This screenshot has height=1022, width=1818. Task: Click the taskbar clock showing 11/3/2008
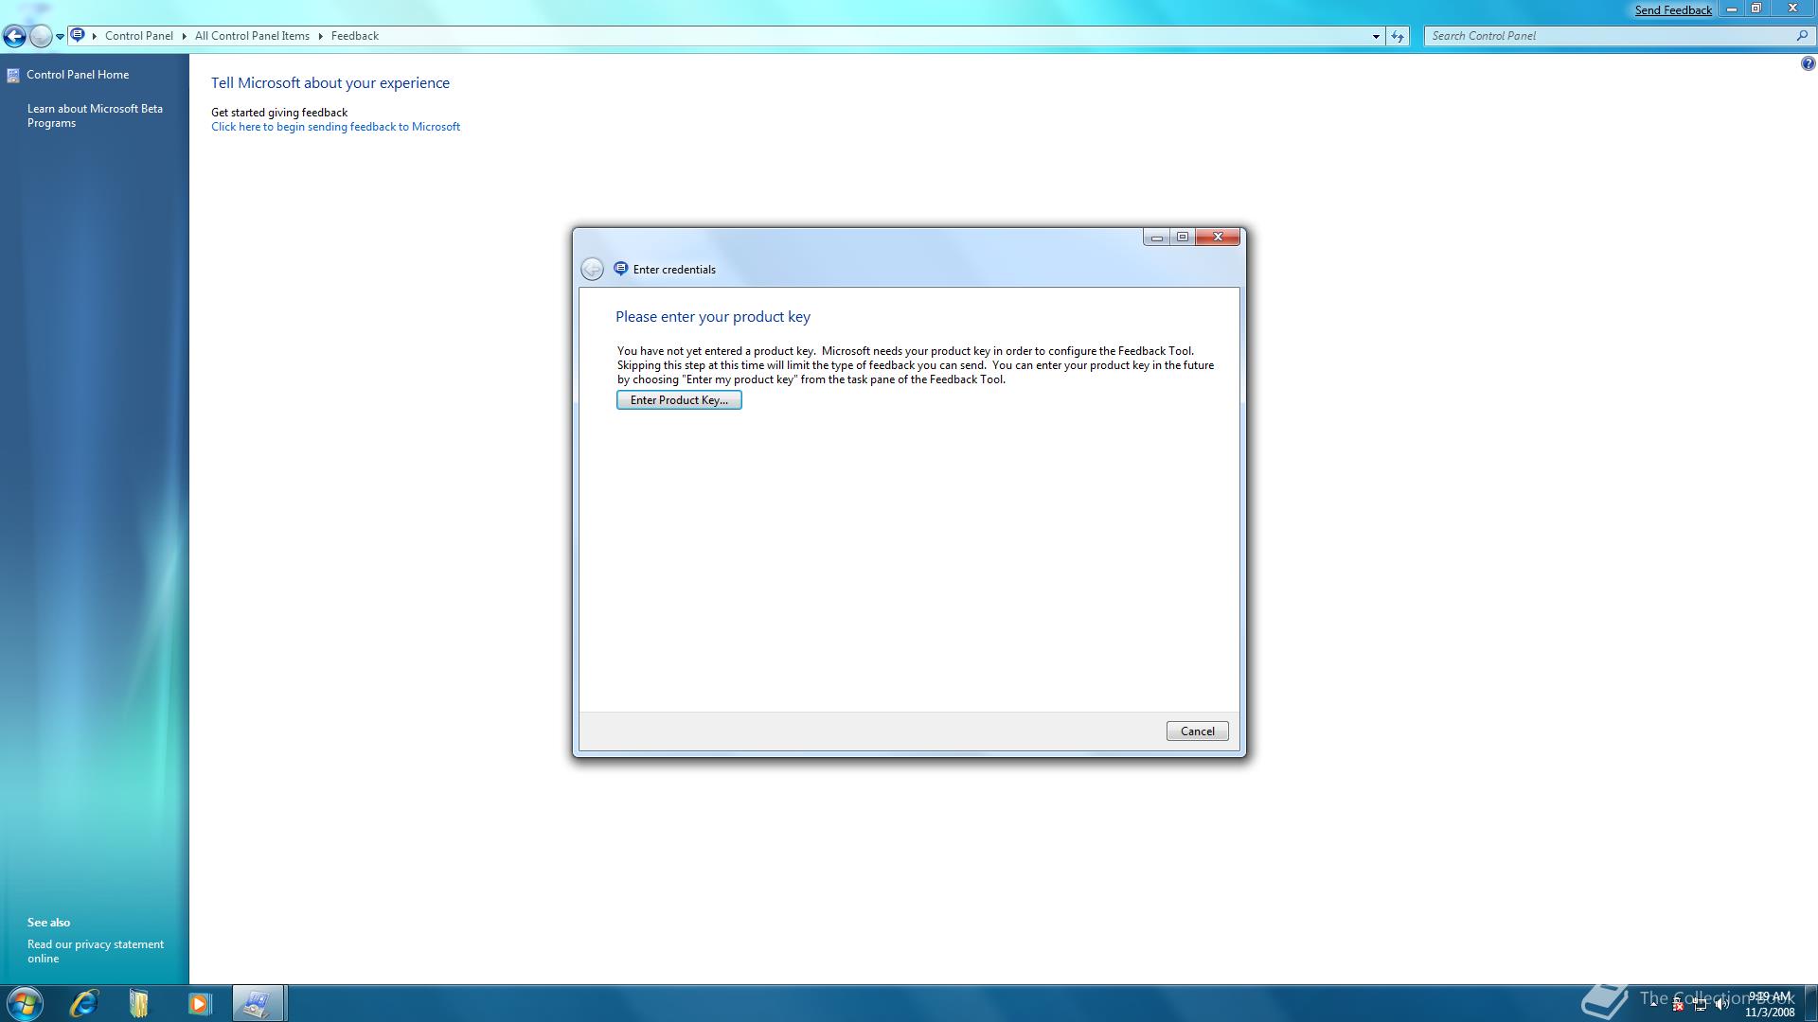pyautogui.click(x=1769, y=1004)
